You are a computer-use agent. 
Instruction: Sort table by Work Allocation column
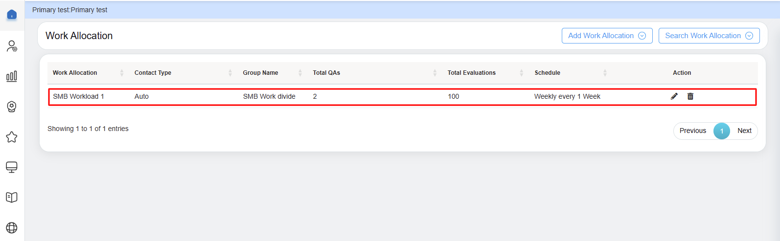point(75,73)
